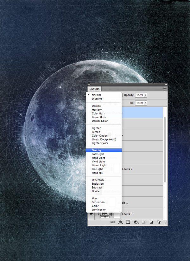
Task: Choose the Overlay blend mode
Action: [96, 150]
